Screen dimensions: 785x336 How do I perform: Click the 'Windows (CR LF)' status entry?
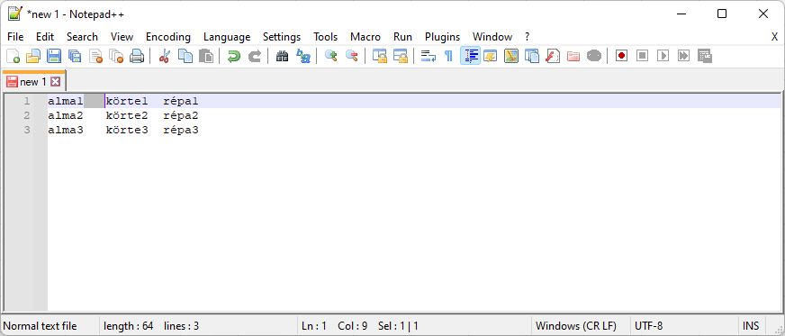click(x=576, y=326)
